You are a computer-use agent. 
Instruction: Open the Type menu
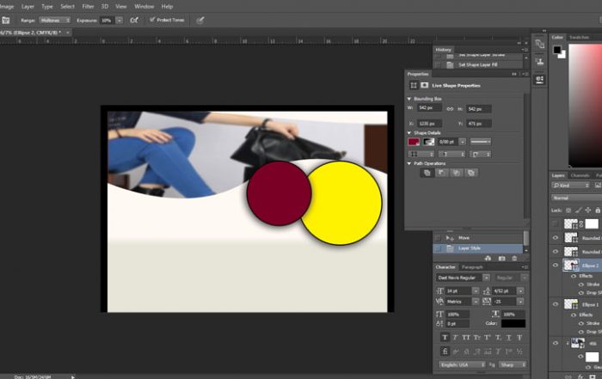[46, 7]
